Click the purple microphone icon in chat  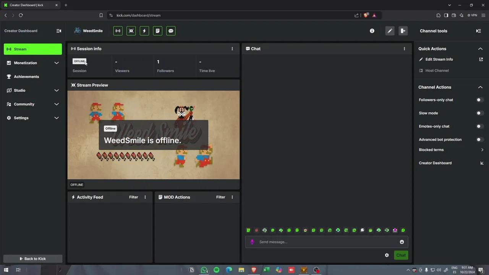coord(252,242)
